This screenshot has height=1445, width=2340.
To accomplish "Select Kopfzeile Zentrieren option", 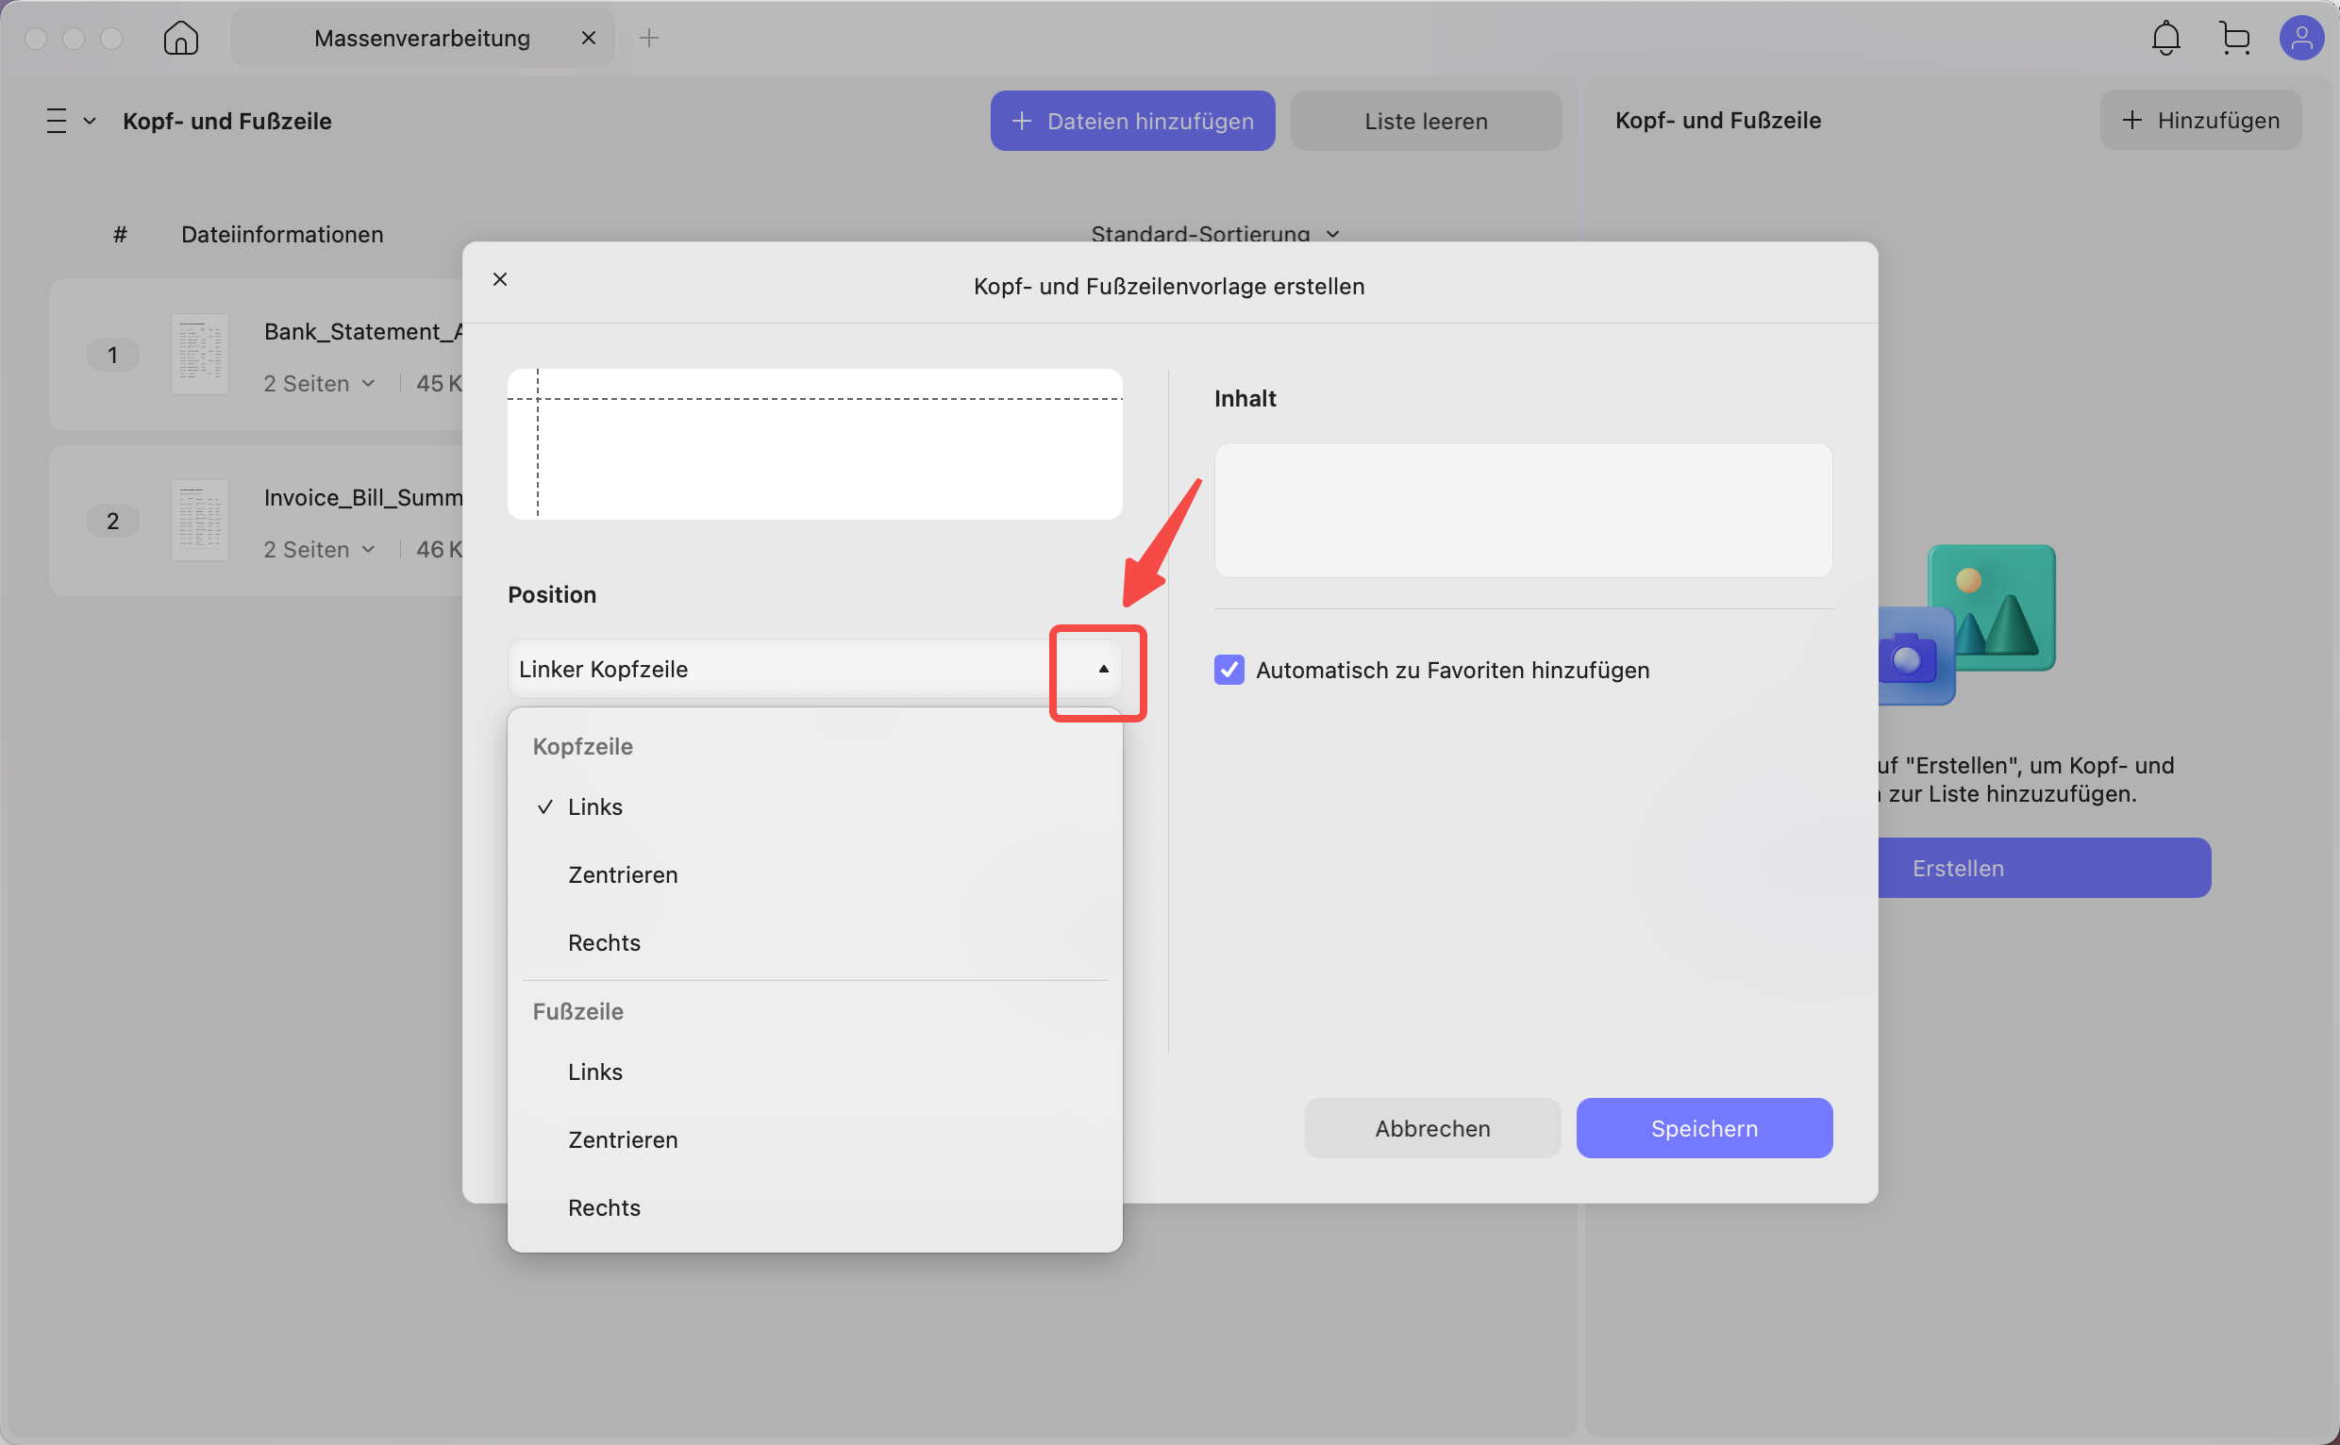I will click(814, 874).
